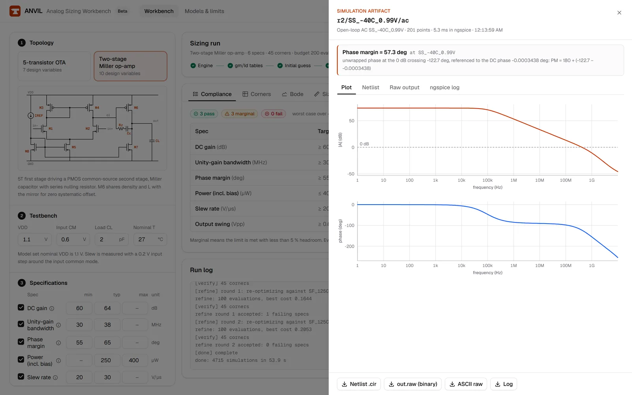
Task: Show the ngspice log tab
Action: coord(444,87)
